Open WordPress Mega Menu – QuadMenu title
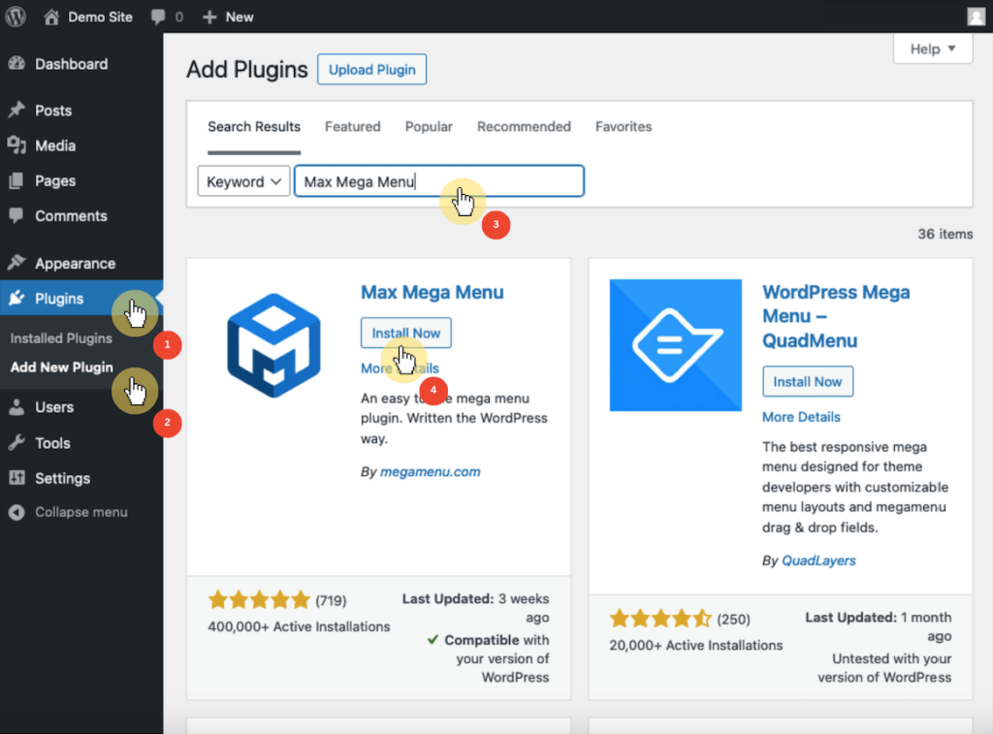The image size is (993, 734). point(836,316)
